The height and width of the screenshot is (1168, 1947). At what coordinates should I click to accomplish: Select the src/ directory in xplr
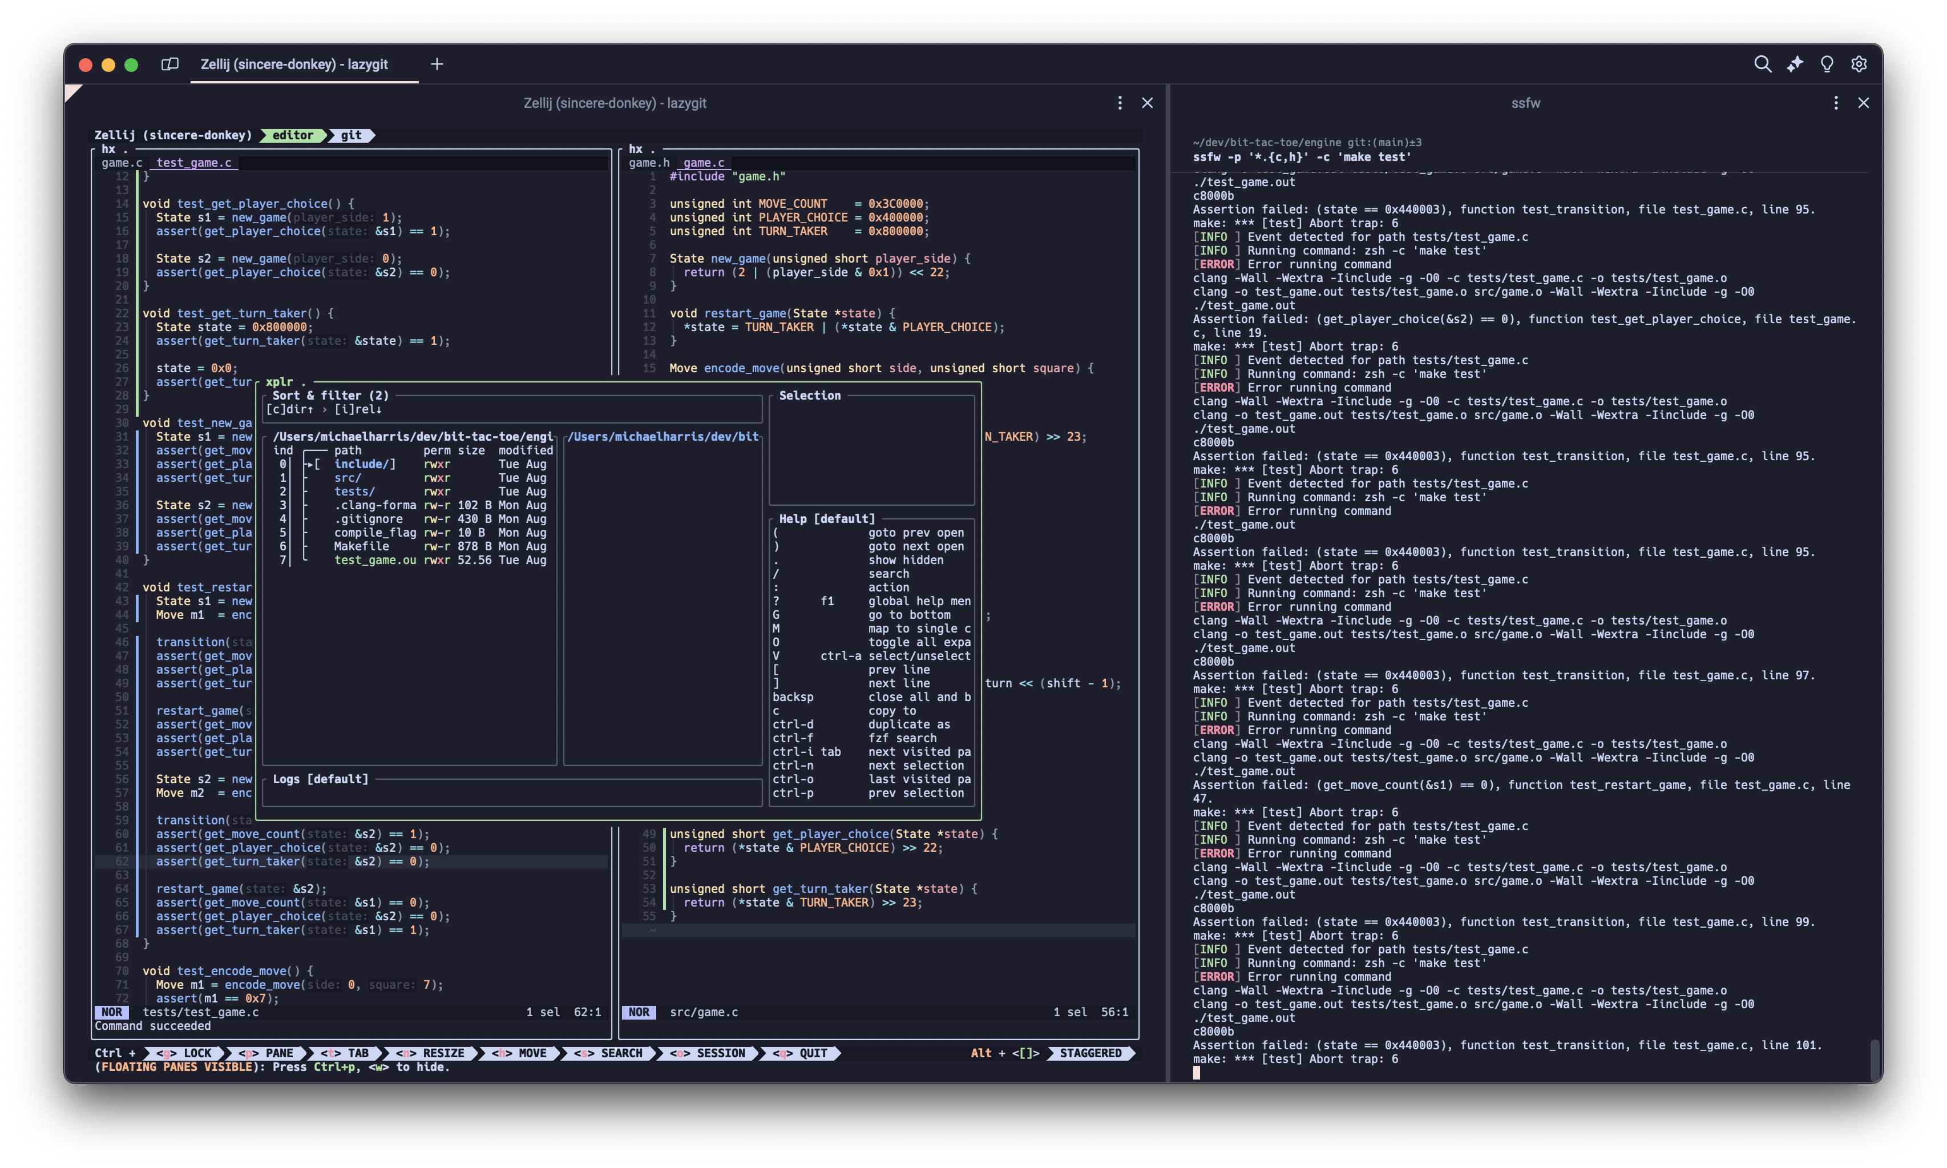point(348,478)
